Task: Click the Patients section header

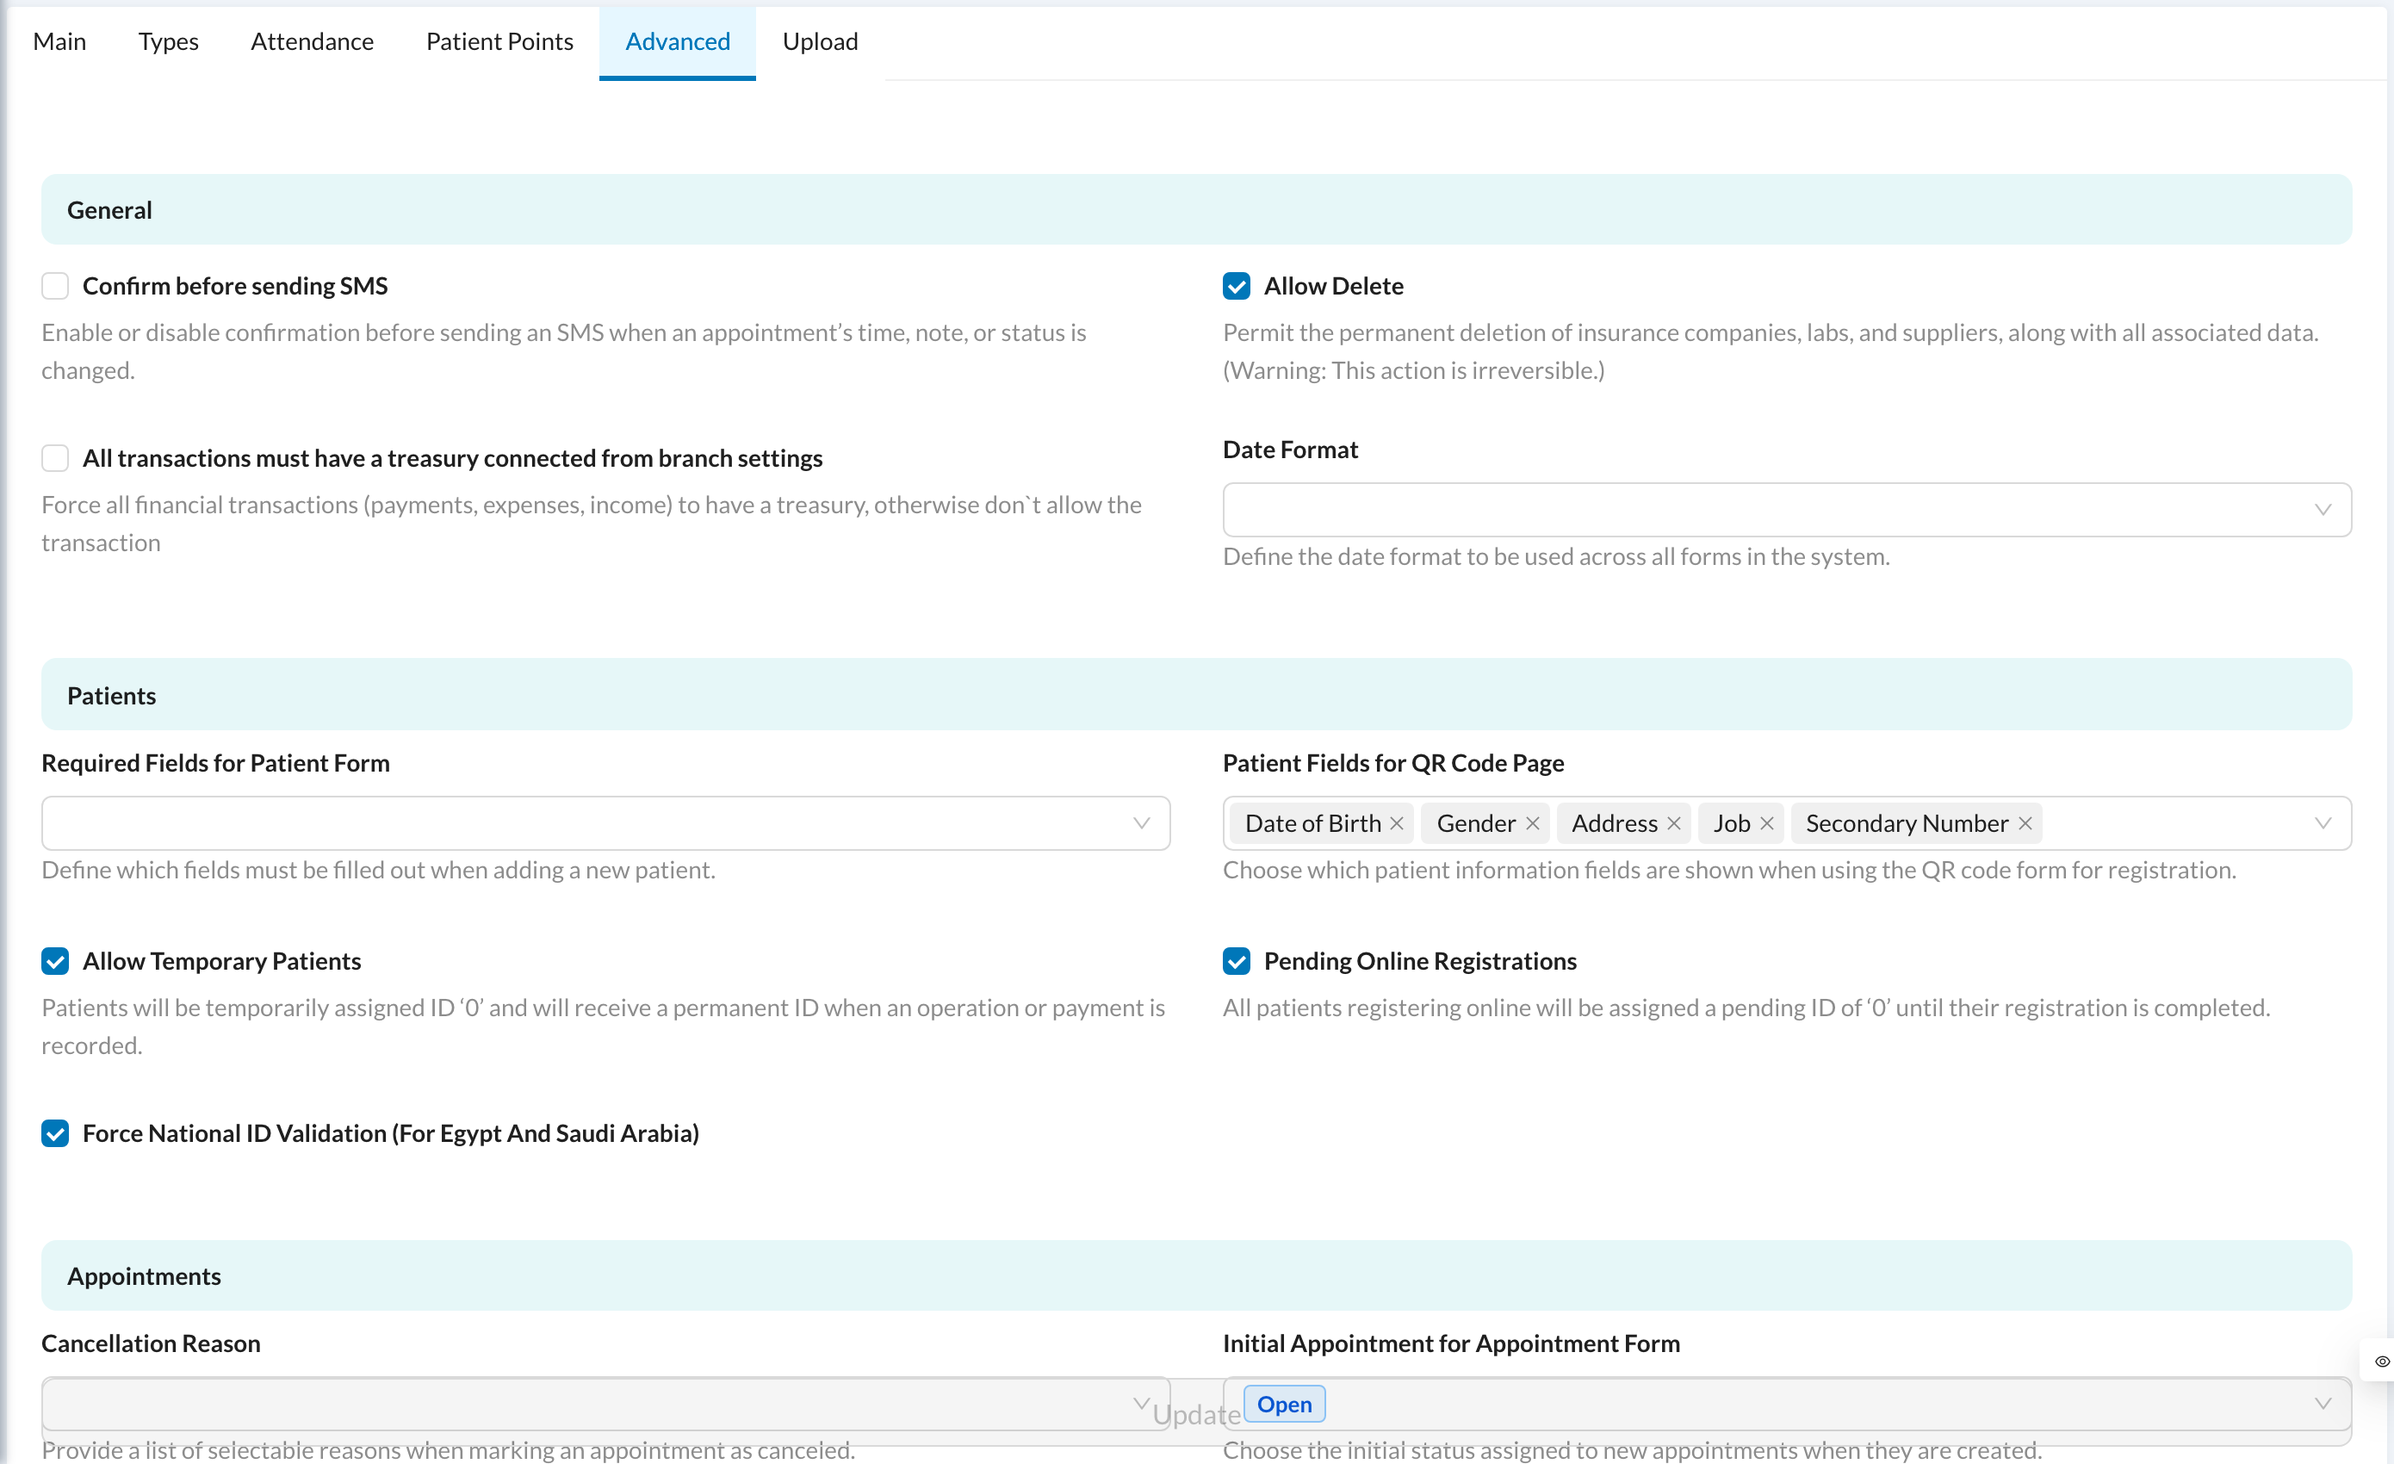Action: click(1196, 695)
